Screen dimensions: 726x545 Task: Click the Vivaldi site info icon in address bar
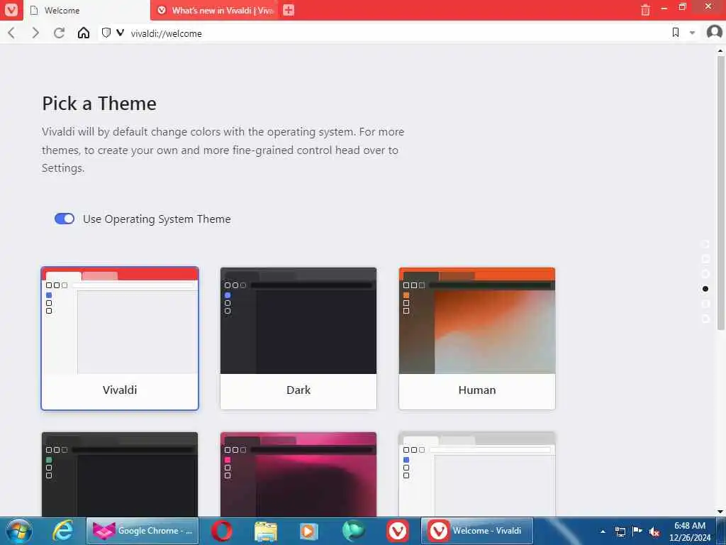click(x=120, y=33)
